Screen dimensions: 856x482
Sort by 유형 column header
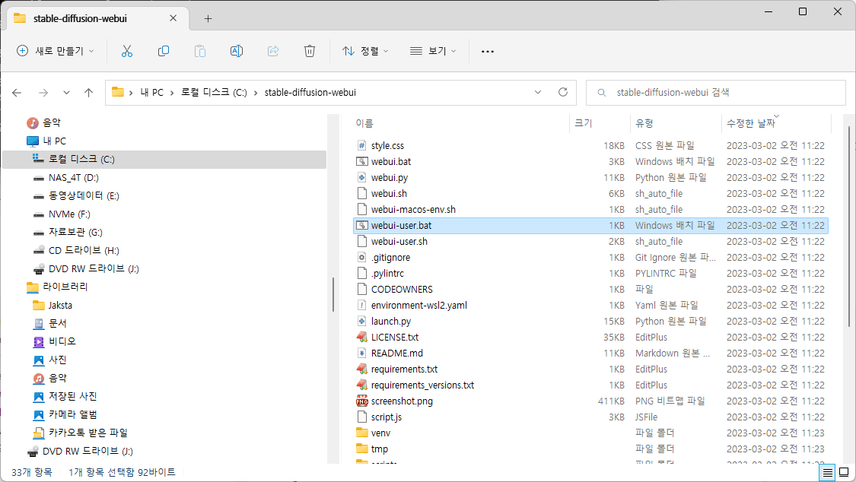[644, 123]
